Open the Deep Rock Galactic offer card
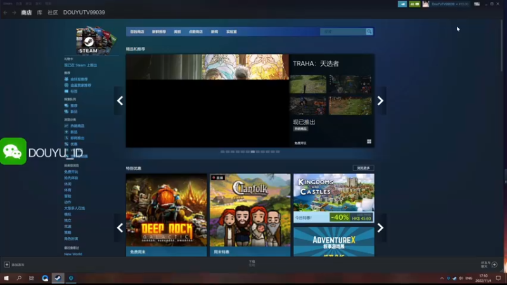Screen dimensions: 507x285 (x=167, y=215)
